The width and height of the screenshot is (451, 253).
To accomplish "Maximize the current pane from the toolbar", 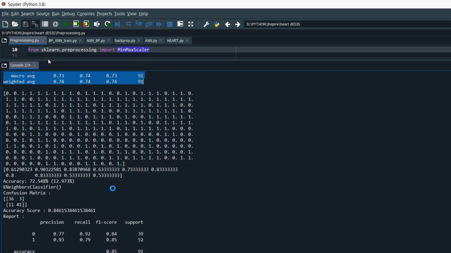I will point(191,24).
